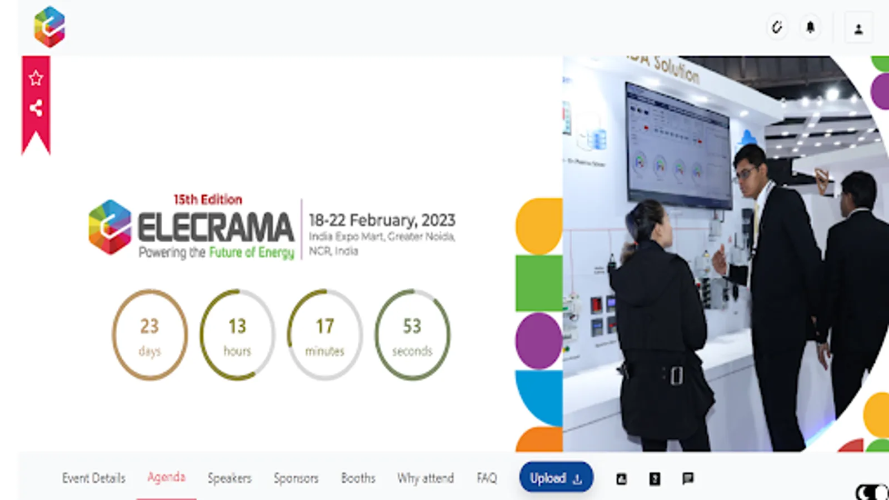Screen dimensions: 889x500
Task: Select the Agenda tab
Action: [x=166, y=477]
